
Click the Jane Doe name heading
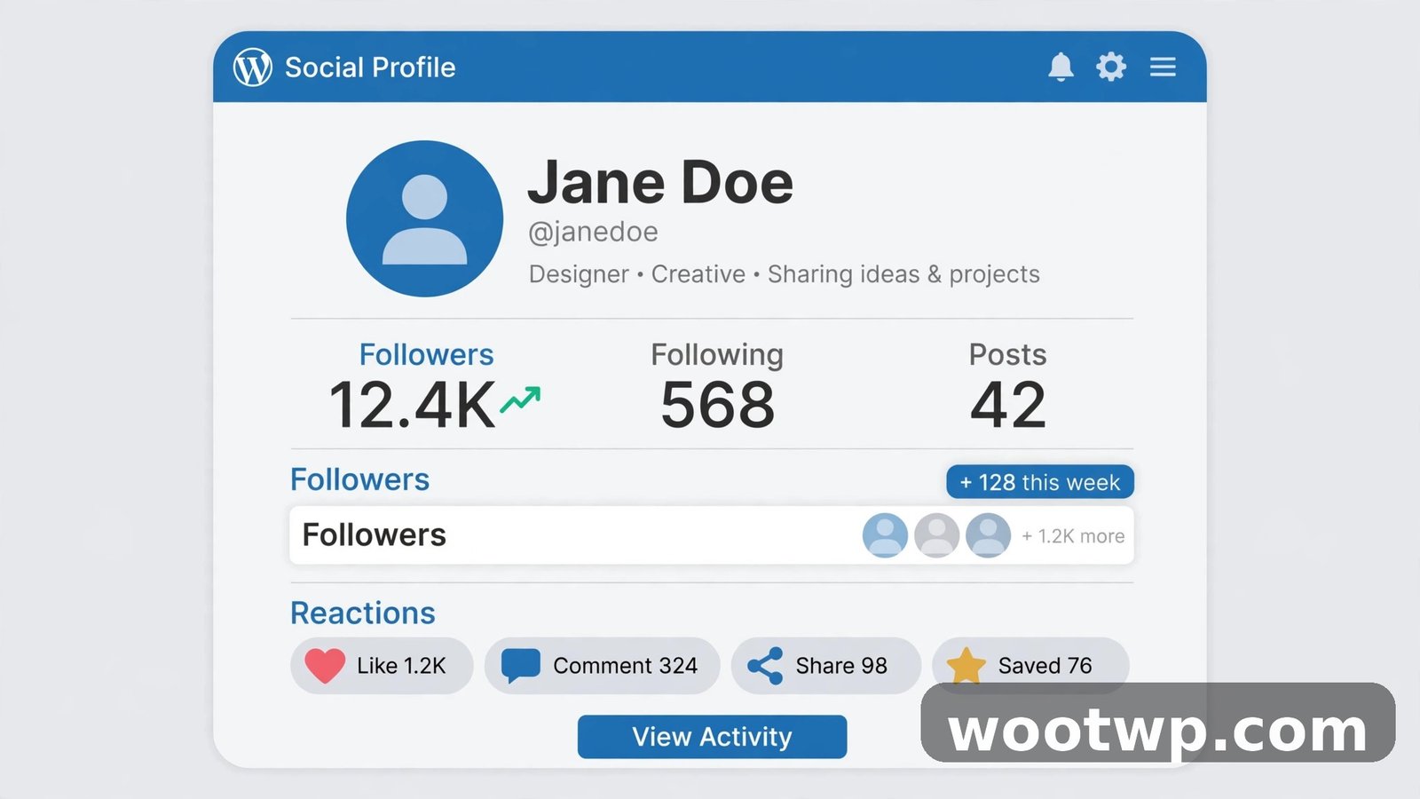660,183
